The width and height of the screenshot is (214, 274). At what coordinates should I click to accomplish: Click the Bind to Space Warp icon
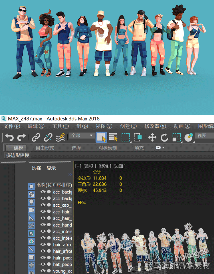[60, 138]
